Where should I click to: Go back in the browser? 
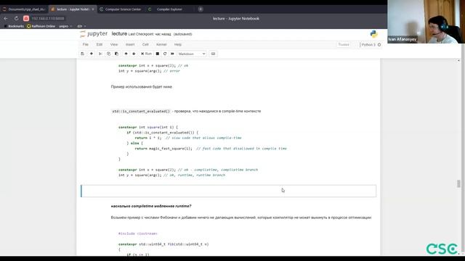click(6, 18)
